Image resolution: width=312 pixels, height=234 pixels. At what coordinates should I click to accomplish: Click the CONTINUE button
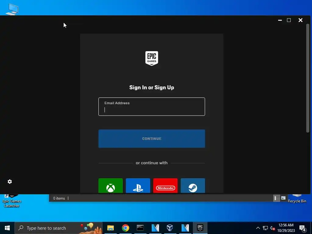152,139
